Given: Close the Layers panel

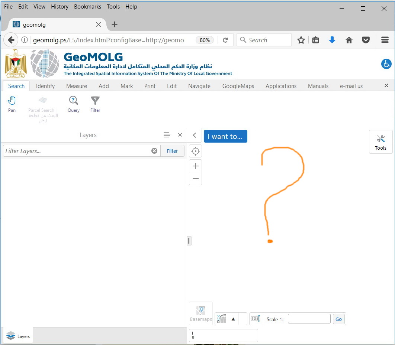Looking at the screenshot, I should tap(180, 135).
